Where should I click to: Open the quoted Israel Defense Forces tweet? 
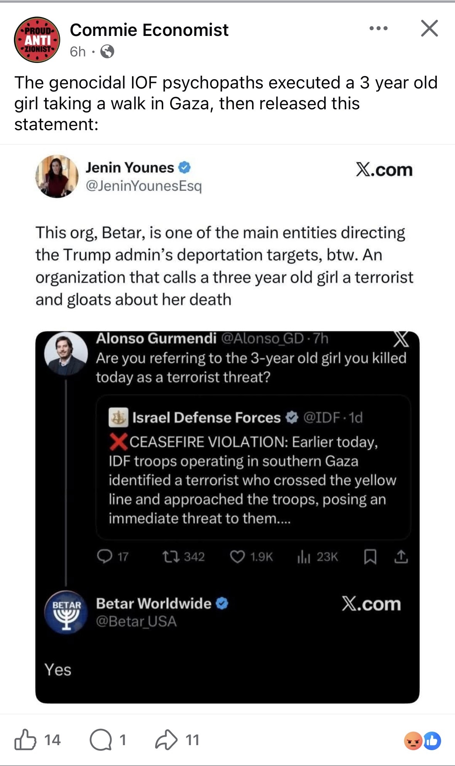point(253,467)
